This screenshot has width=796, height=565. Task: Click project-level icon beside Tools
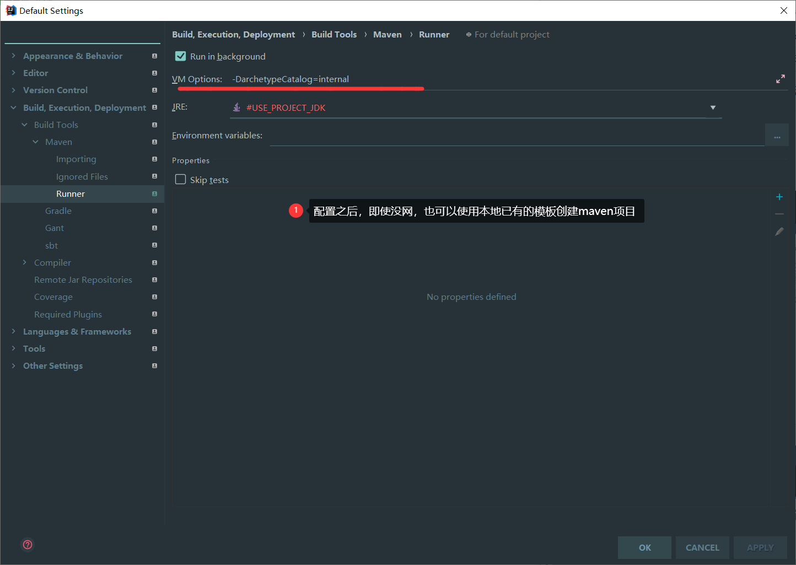point(154,349)
